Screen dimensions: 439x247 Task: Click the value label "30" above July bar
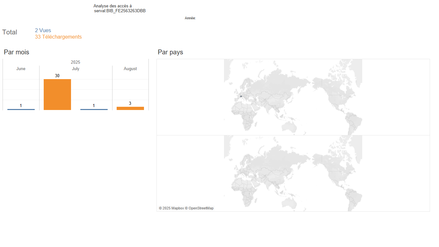[x=57, y=76]
